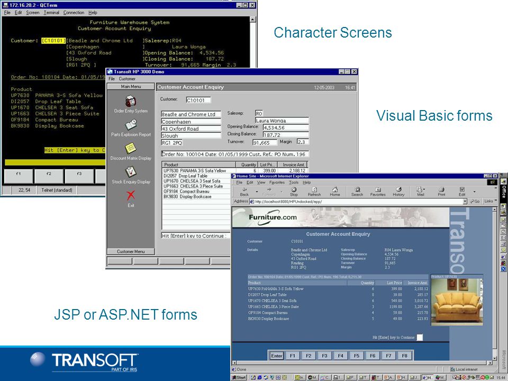Open the Stock Enquiry Display icon
The height and width of the screenshot is (381, 508).
[x=131, y=172]
